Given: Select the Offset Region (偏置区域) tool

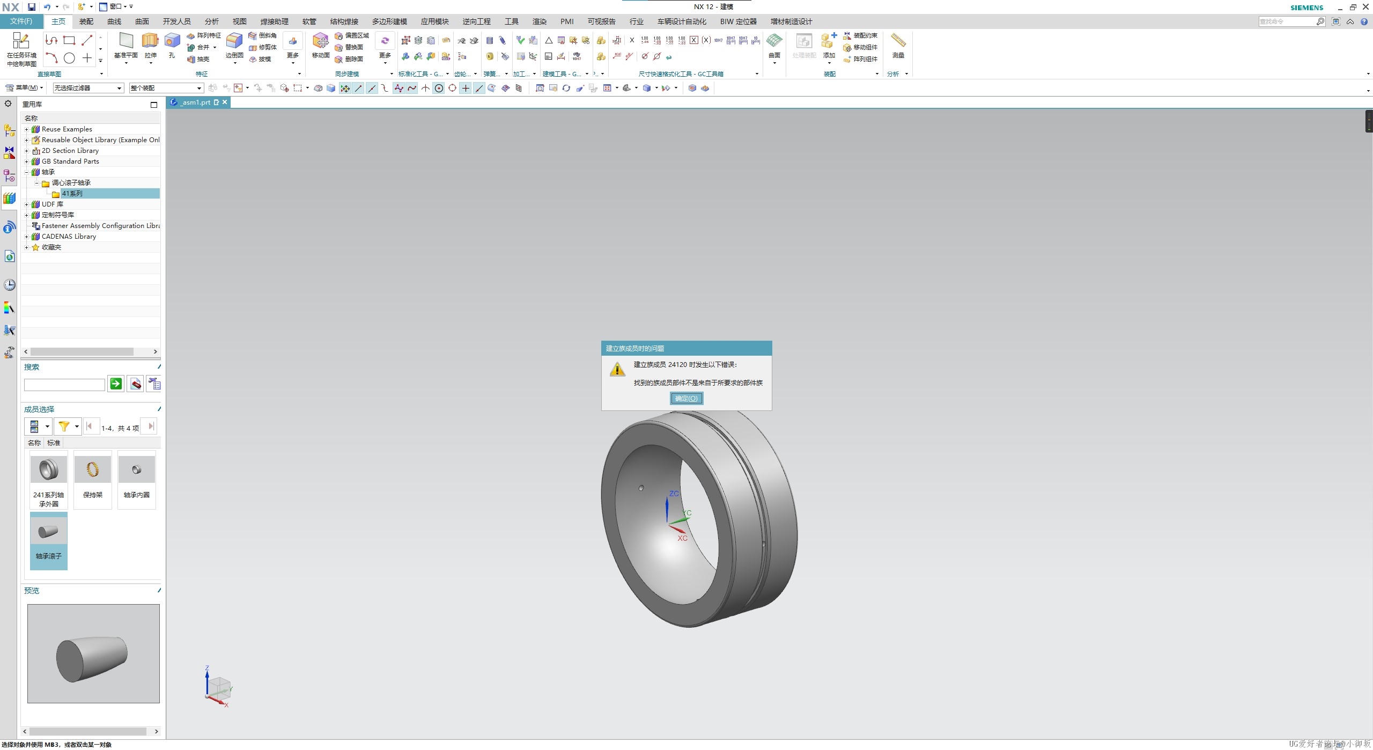Looking at the screenshot, I should (352, 35).
